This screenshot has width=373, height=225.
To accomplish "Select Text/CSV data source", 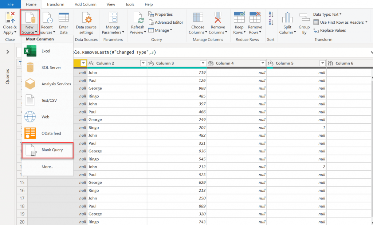I will [x=47, y=100].
